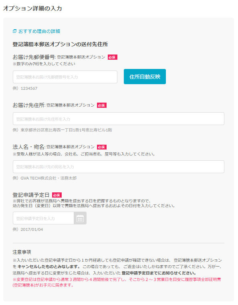Click the 必須 badge next to 法人名・宛名
The width and height of the screenshot is (238, 305).
pos(102,147)
